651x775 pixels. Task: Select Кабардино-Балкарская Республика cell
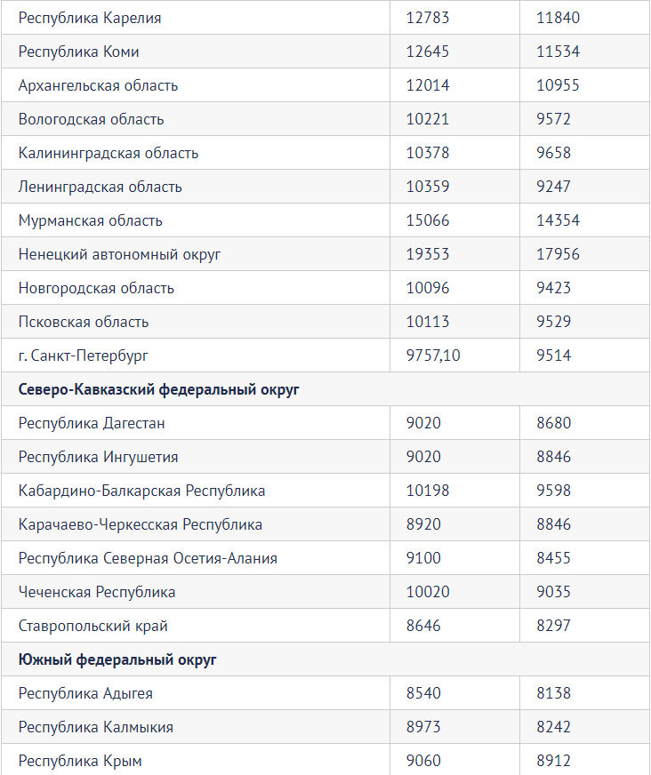141,491
